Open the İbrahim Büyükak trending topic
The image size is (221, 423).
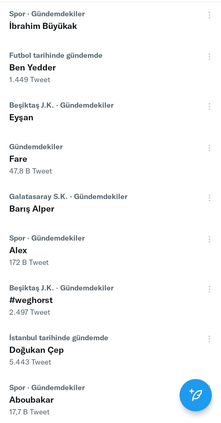(x=43, y=26)
